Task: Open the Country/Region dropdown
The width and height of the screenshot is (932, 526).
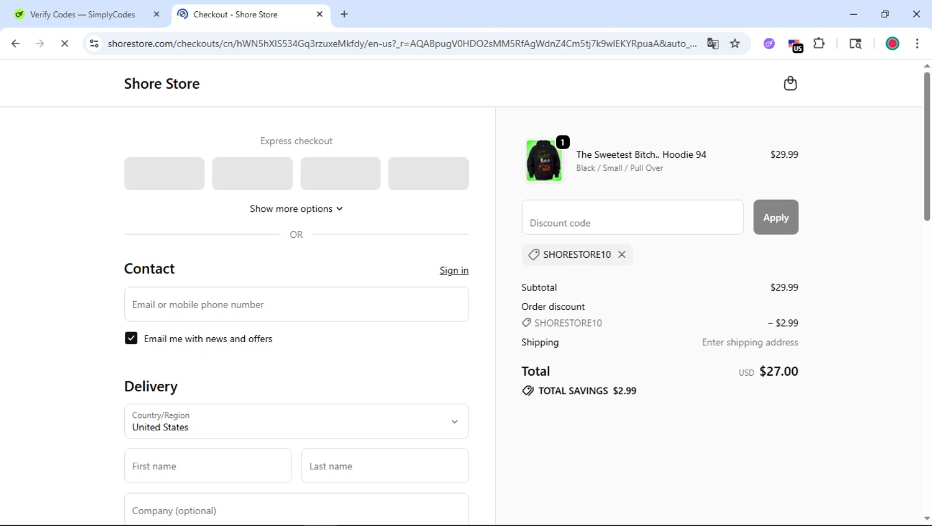Action: point(296,421)
